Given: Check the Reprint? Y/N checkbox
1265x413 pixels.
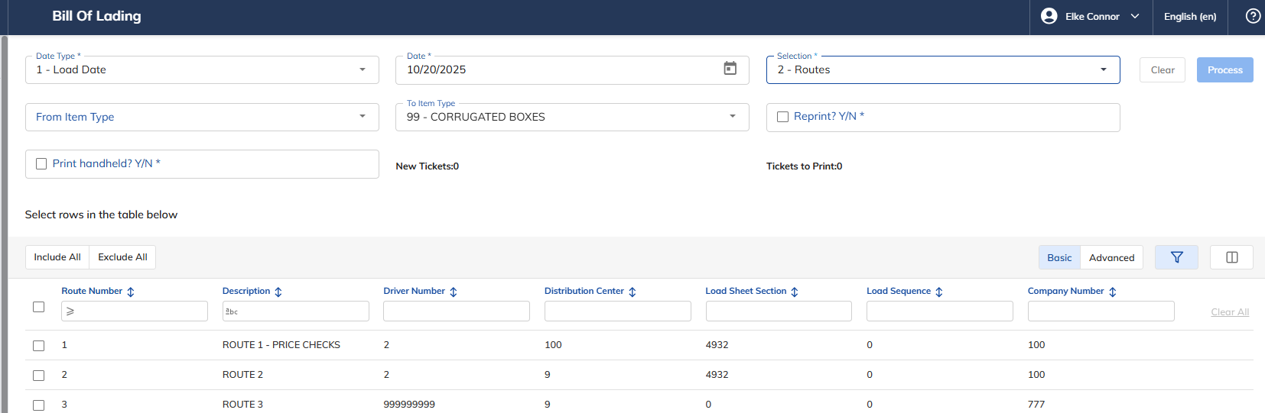Looking at the screenshot, I should (x=782, y=117).
